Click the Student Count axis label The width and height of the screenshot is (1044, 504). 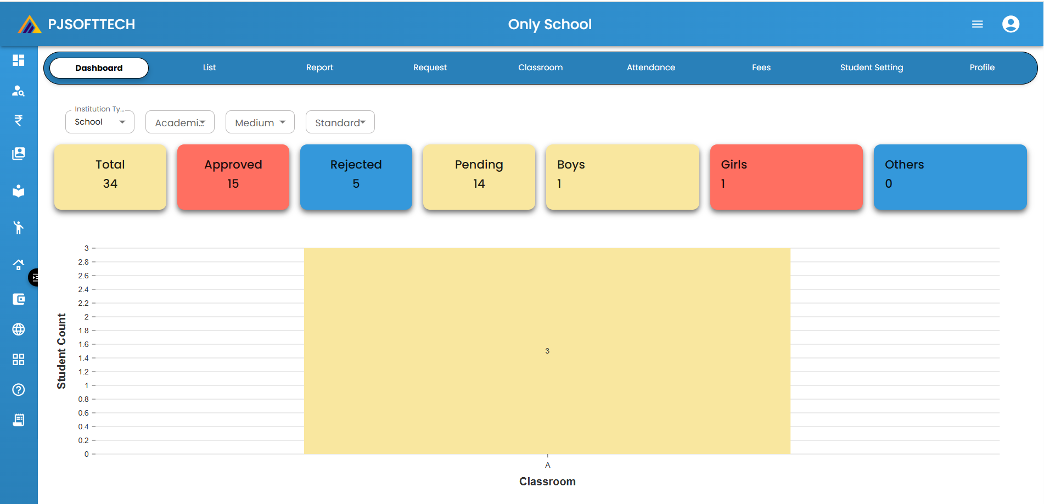click(x=61, y=351)
